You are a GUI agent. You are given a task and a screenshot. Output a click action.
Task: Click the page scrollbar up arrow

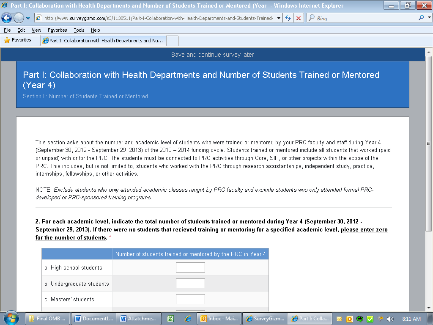click(429, 52)
